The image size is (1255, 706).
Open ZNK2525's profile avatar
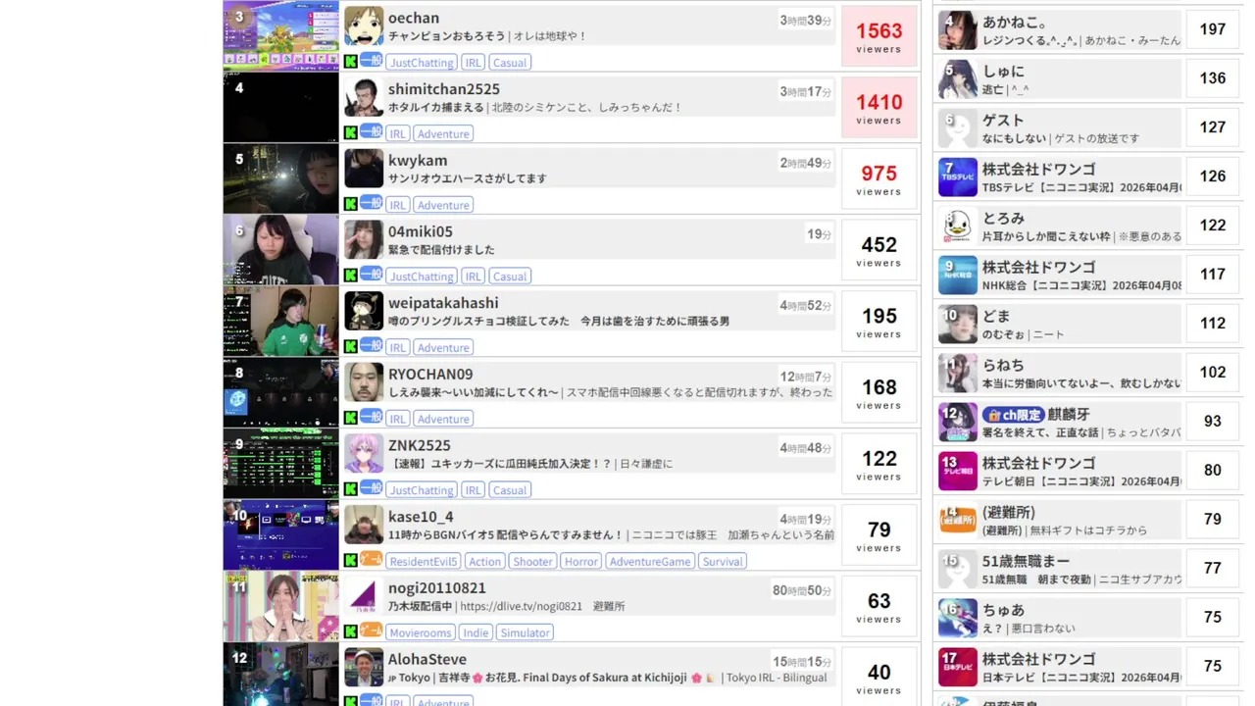364,453
